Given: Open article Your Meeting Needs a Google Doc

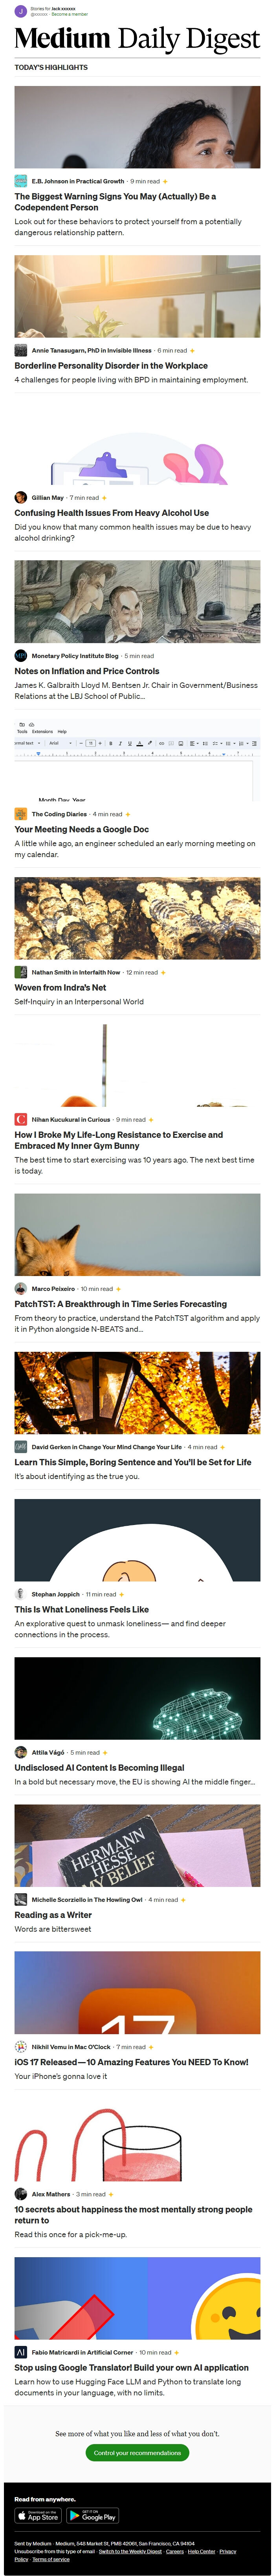Looking at the screenshot, I should pyautogui.click(x=81, y=829).
